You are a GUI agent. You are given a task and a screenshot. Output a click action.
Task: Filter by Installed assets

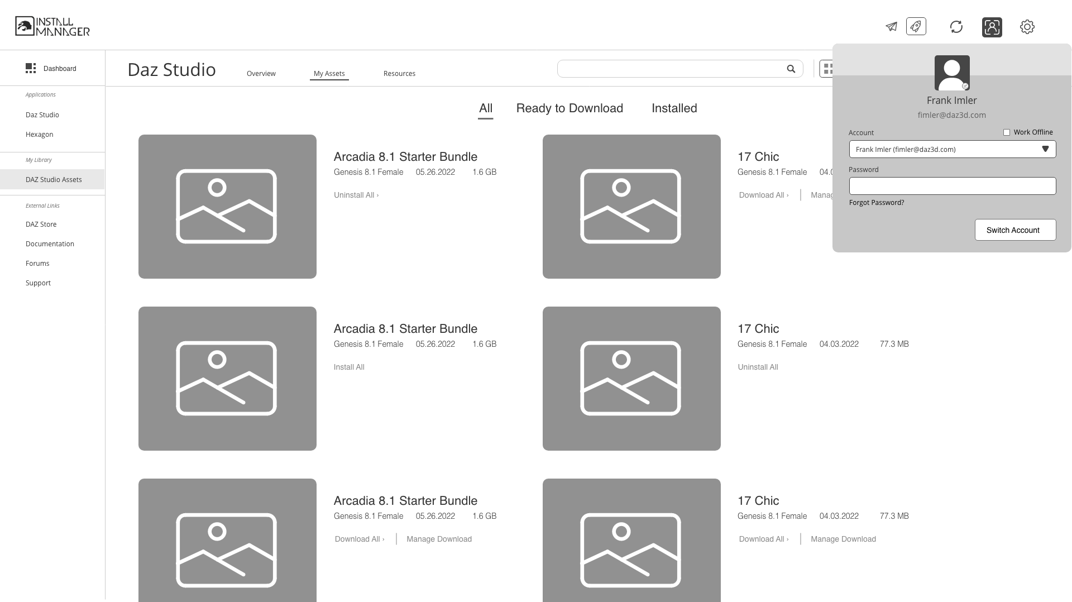[674, 108]
